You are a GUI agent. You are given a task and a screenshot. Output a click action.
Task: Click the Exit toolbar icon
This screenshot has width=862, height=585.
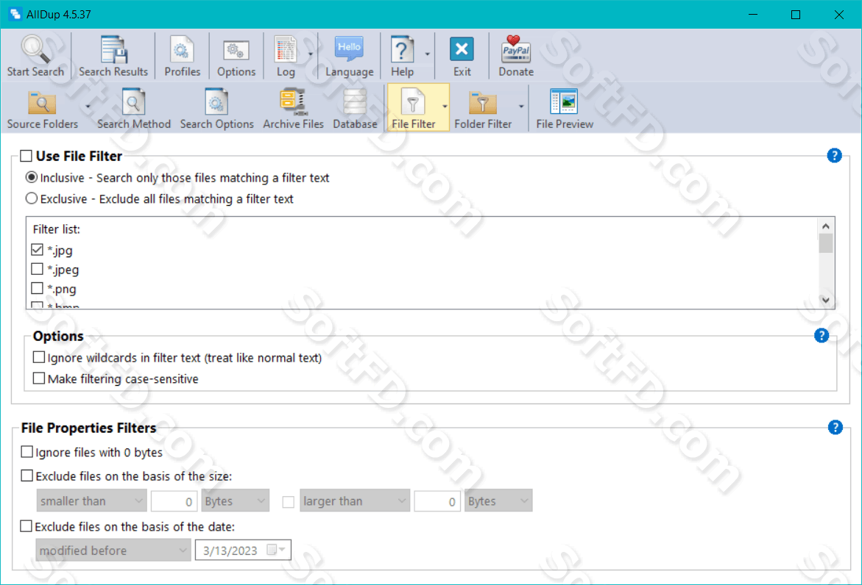(462, 49)
